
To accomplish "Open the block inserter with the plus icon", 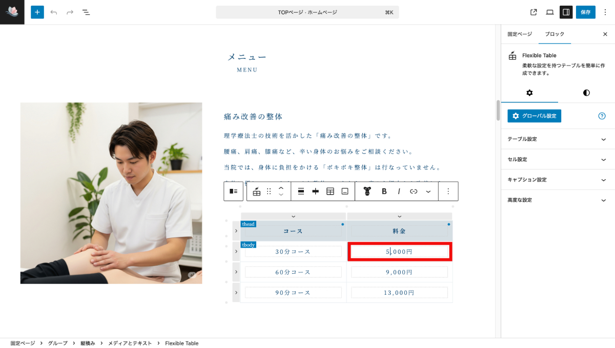I will tap(37, 12).
